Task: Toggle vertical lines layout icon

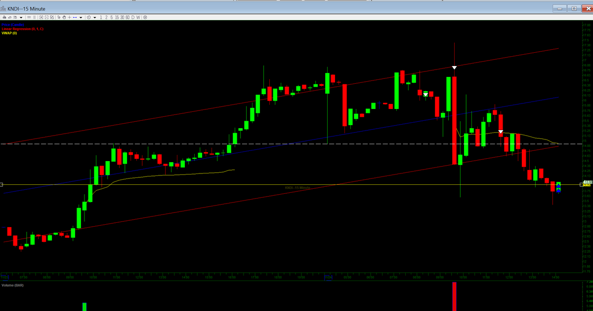Action: [x=35, y=17]
